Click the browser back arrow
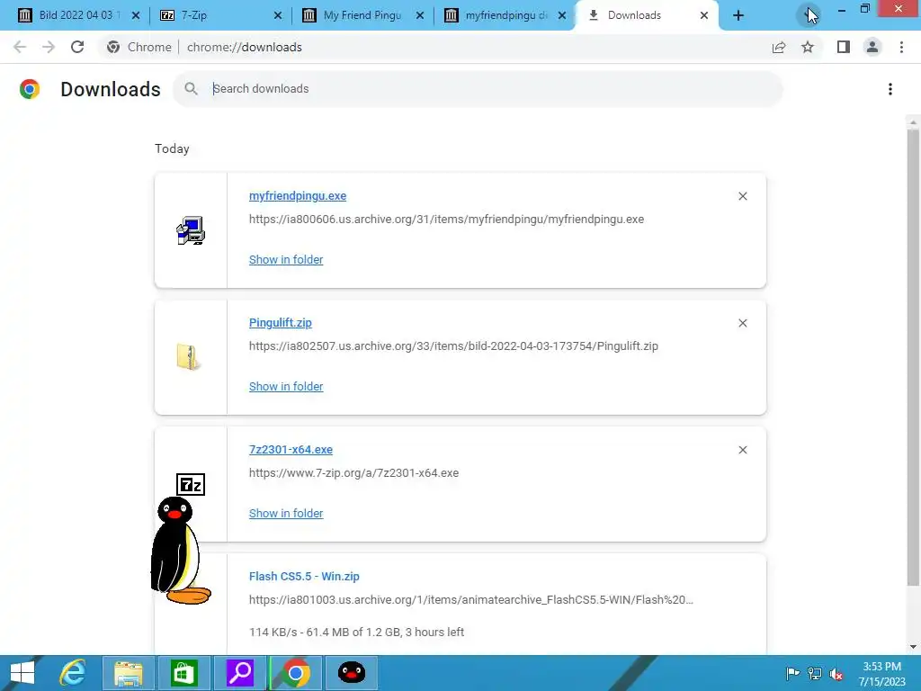The image size is (921, 691). [20, 47]
